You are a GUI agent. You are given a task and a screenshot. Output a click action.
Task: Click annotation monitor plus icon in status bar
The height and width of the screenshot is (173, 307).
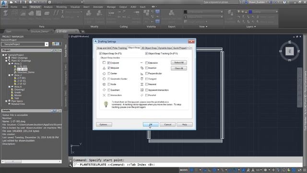pyautogui.click(x=273, y=170)
